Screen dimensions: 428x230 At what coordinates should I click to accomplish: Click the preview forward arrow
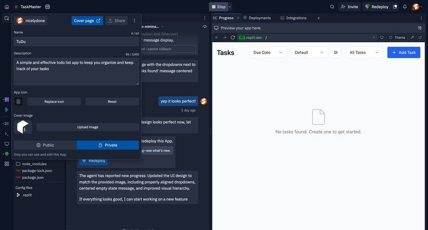224,38
